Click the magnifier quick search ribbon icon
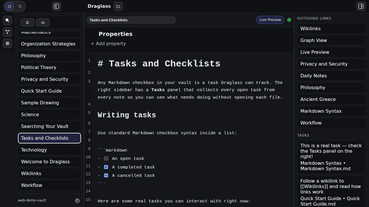This screenshot has height=207, width=369. (x=7, y=20)
